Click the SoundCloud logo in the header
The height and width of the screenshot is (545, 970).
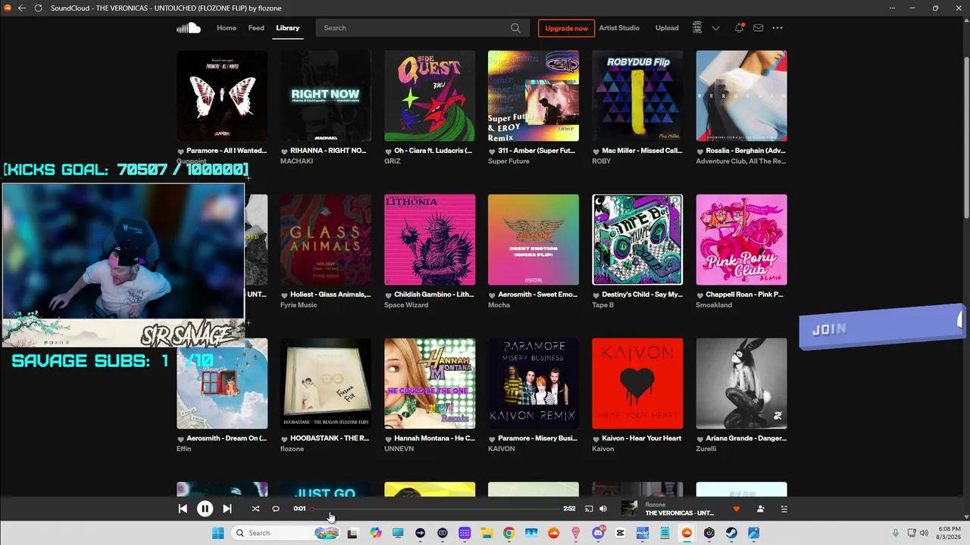click(x=189, y=28)
